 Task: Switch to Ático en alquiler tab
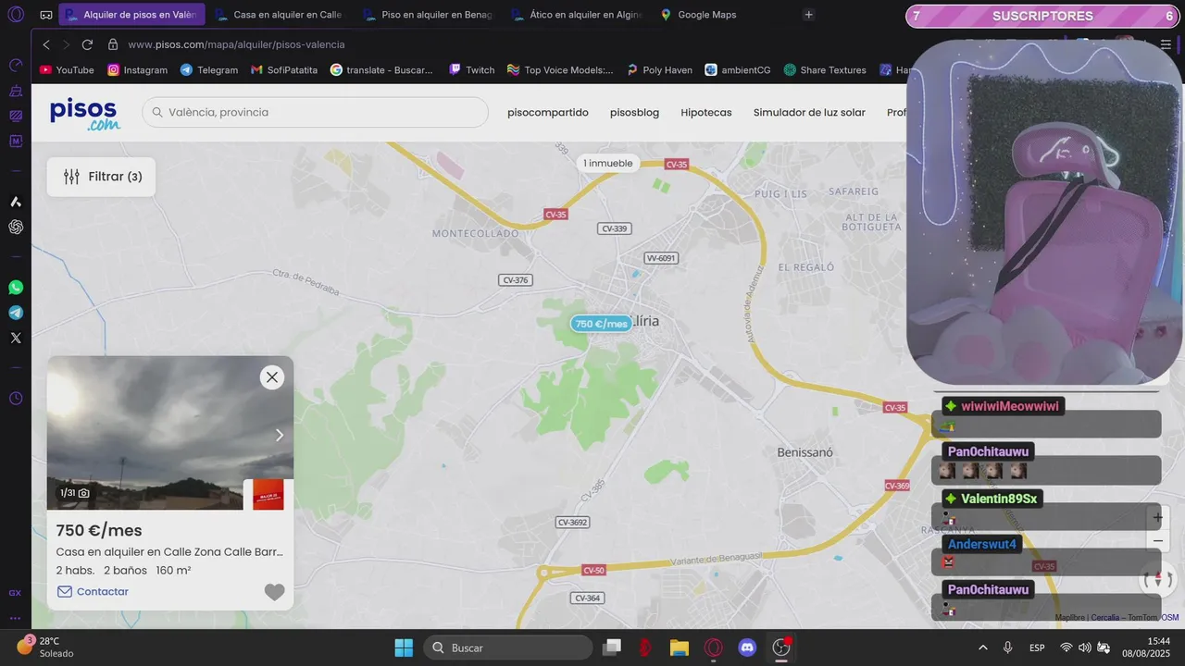577,15
